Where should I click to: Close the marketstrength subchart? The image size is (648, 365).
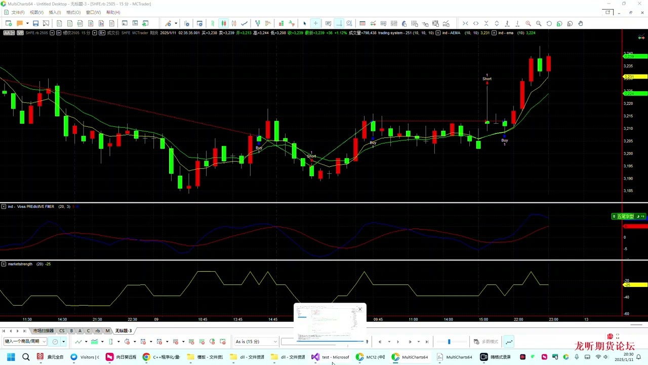[x=4, y=264]
